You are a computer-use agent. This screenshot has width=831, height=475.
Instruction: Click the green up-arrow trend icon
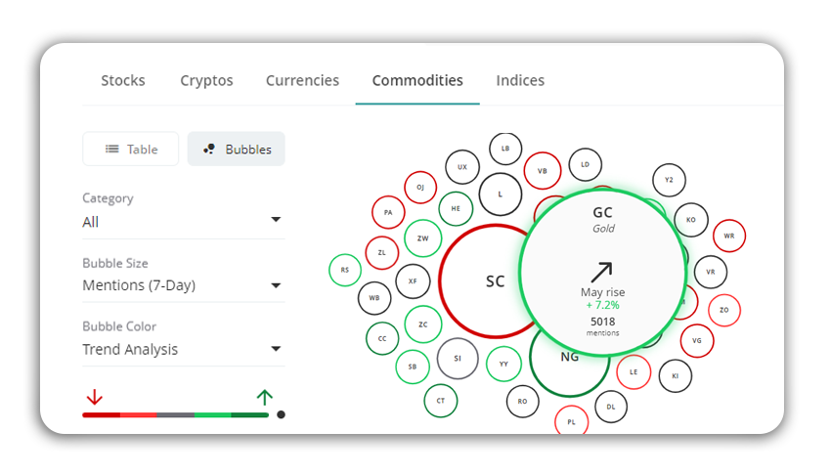[265, 397]
